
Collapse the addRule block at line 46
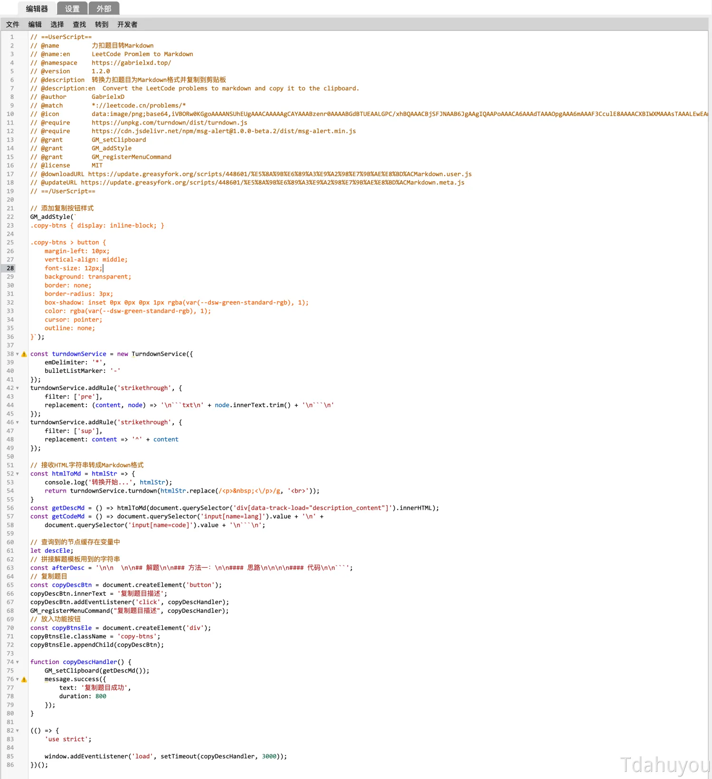point(18,422)
